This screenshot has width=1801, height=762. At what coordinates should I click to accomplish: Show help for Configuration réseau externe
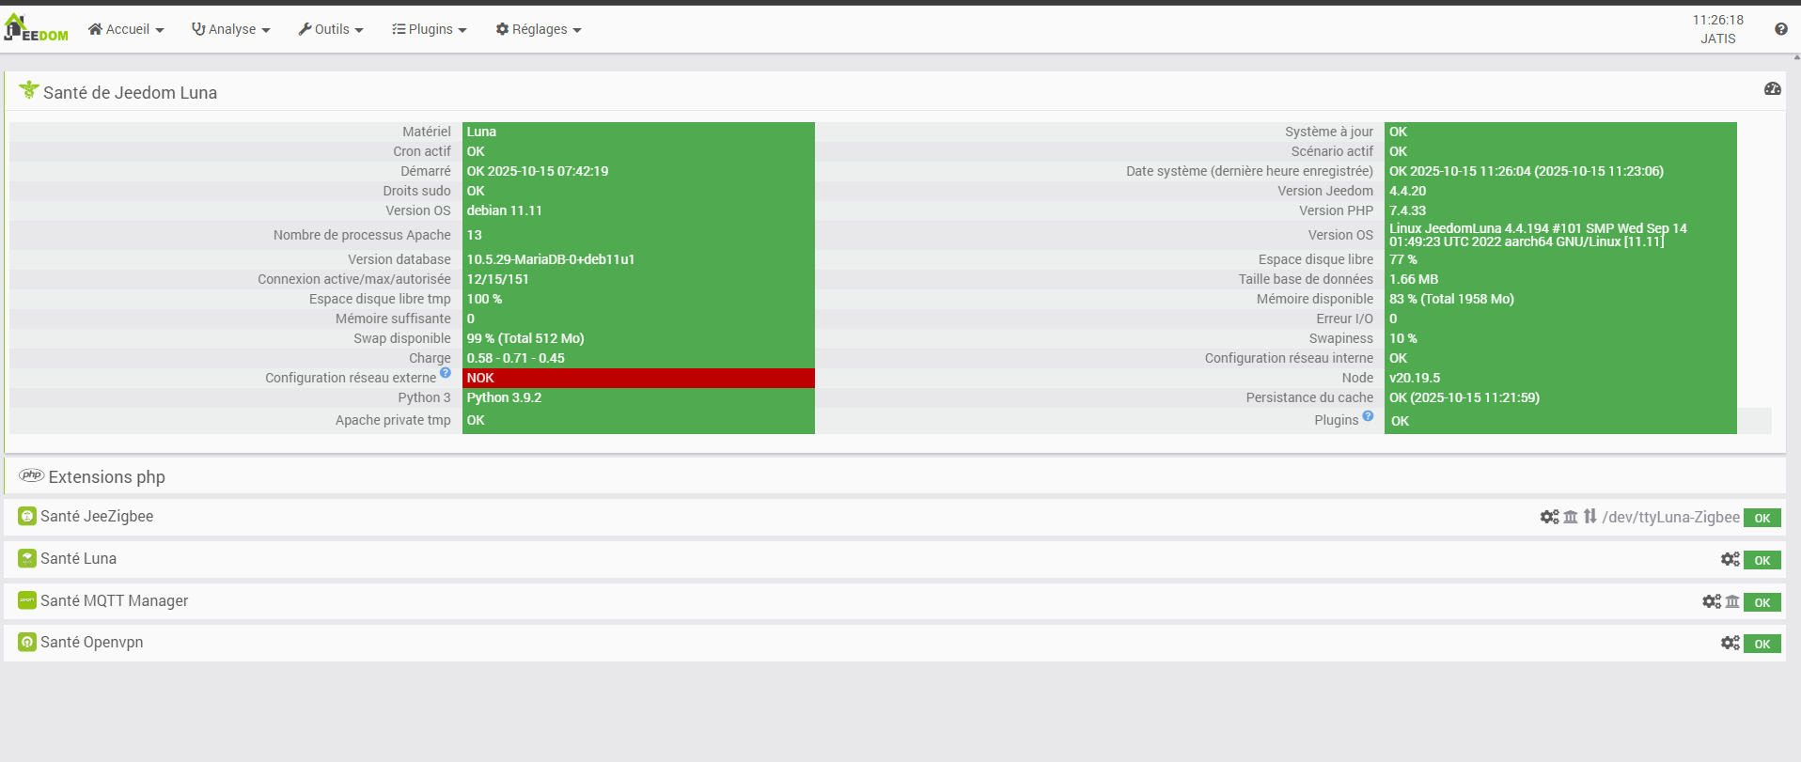click(446, 373)
